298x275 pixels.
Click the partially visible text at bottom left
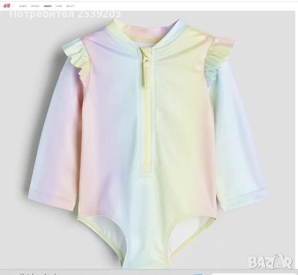(37, 274)
